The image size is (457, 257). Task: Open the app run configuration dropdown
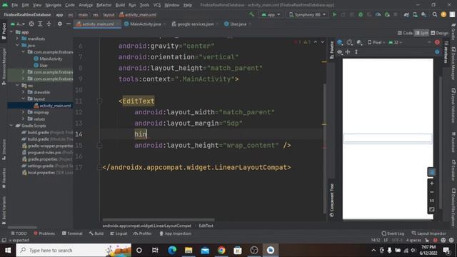coord(271,14)
